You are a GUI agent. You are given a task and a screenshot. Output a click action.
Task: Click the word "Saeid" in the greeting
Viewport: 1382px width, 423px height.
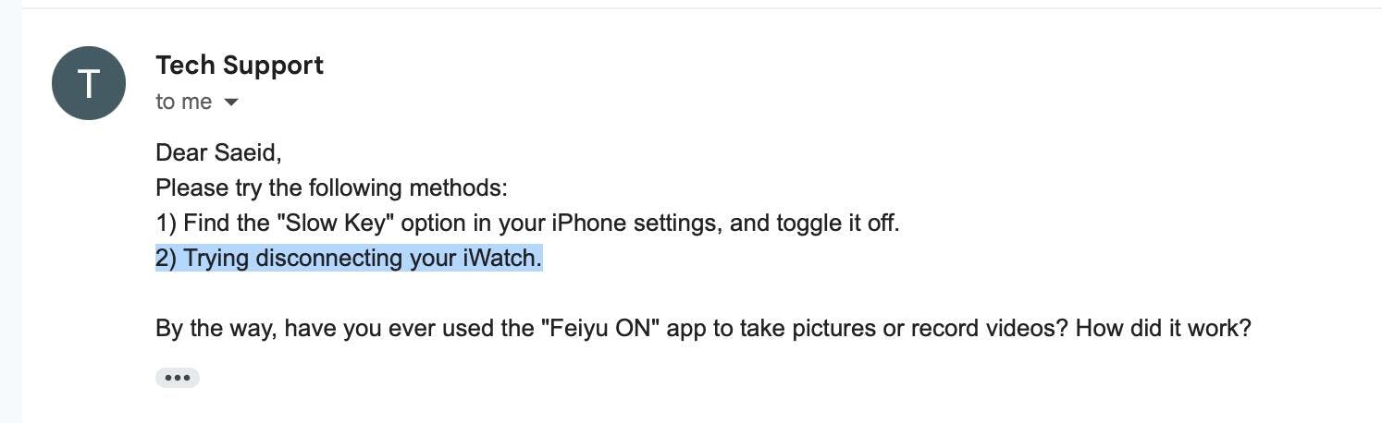pos(247,153)
